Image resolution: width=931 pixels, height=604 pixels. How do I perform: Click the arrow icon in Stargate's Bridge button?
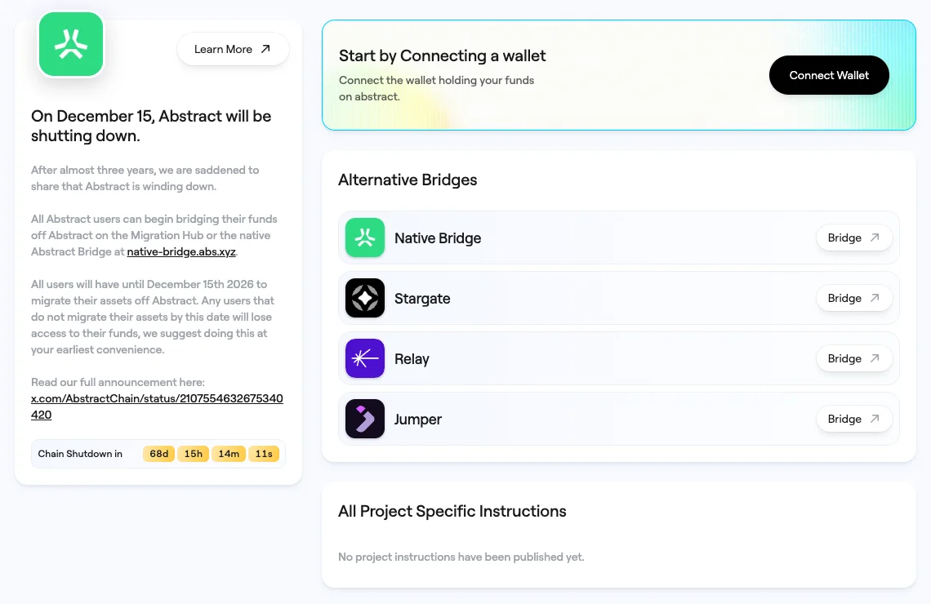tap(875, 298)
